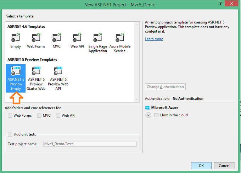Click the ASP.NET 5 Preview Templates heading
This screenshot has height=173, width=241.
[32, 60]
